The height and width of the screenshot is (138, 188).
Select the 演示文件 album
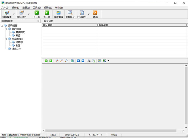tap(16, 49)
